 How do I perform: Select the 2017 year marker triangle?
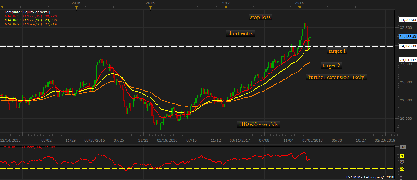(225, 8)
